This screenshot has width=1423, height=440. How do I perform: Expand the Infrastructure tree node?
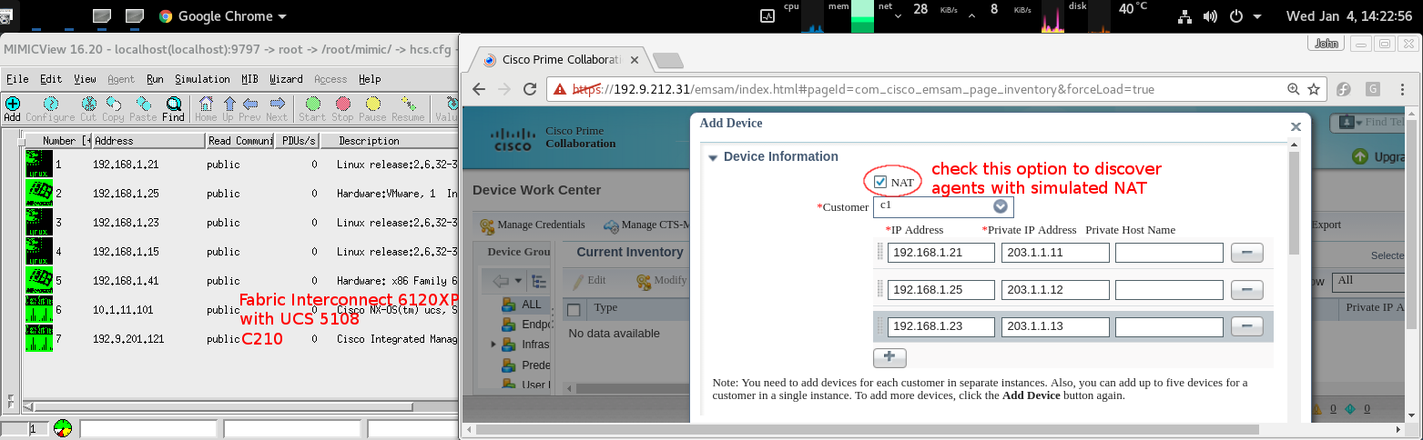493,345
